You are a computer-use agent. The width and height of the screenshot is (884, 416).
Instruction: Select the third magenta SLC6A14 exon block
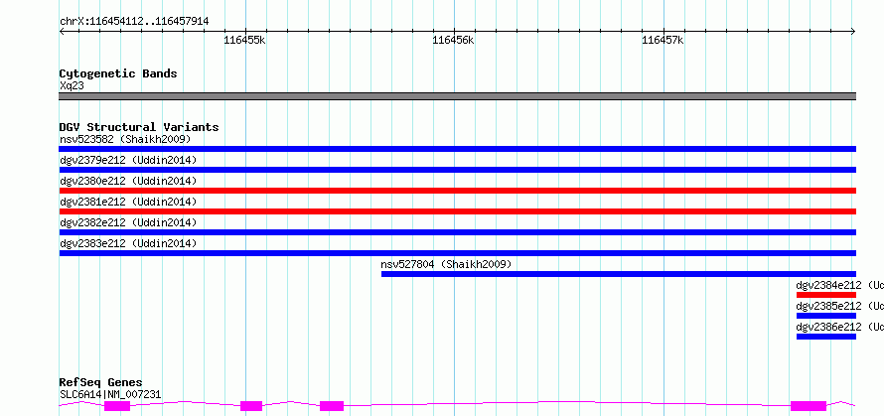[332, 406]
